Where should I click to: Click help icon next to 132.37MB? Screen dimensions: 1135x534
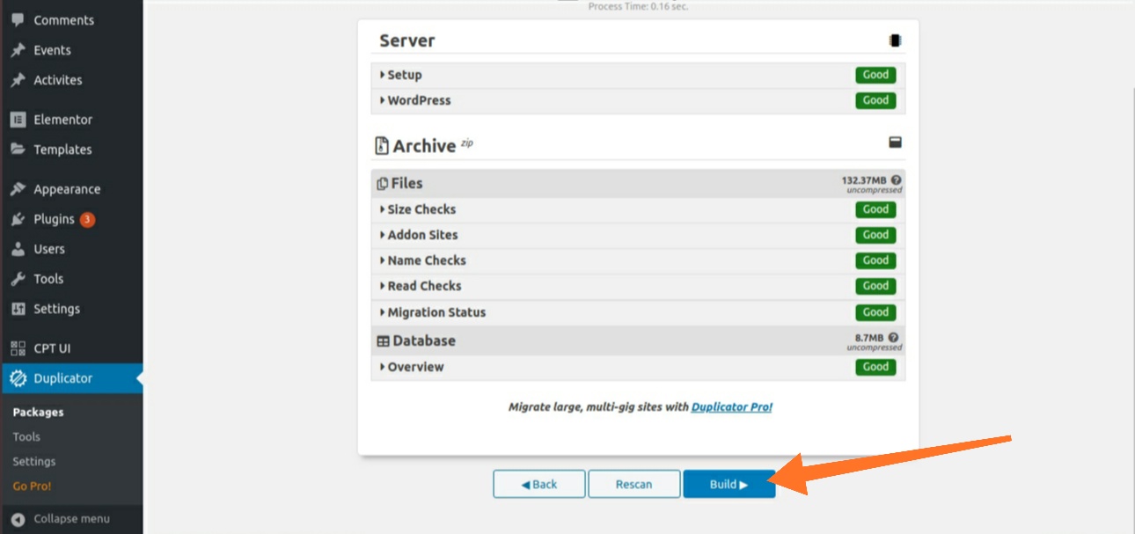click(x=895, y=179)
